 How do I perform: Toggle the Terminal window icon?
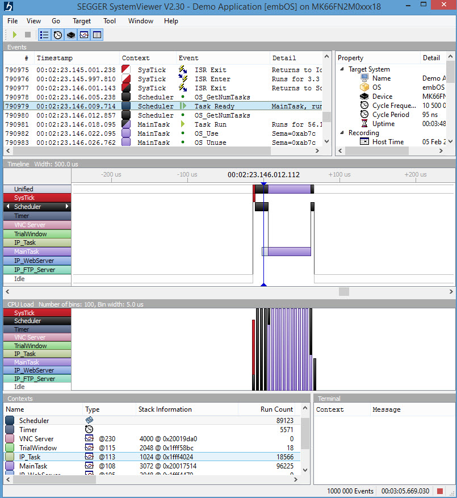pos(97,35)
